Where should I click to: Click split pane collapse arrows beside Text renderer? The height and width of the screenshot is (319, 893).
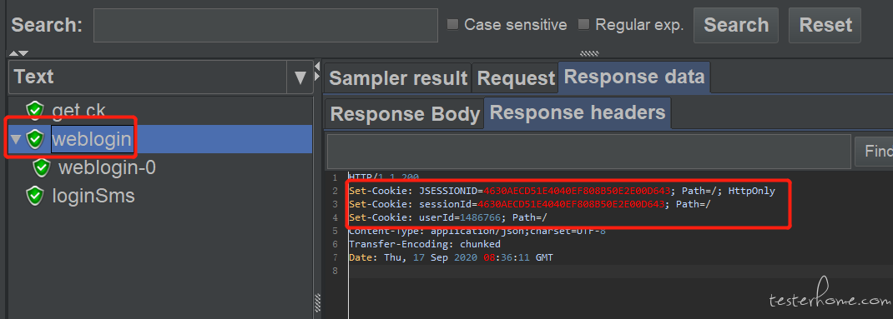[x=317, y=71]
